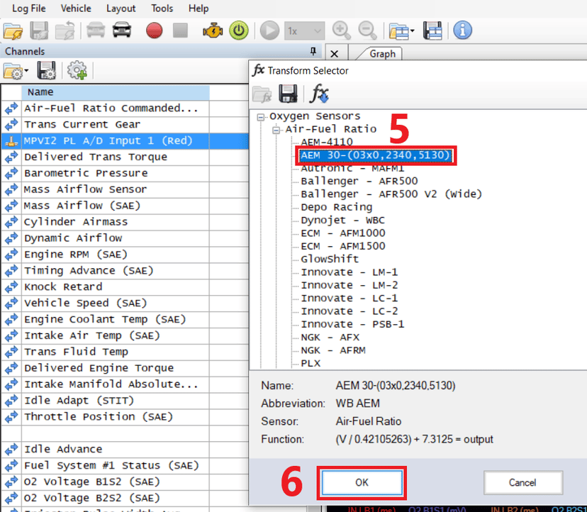Image resolution: width=587 pixels, height=512 pixels.
Task: Click the fx add transform icon
Action: click(319, 94)
